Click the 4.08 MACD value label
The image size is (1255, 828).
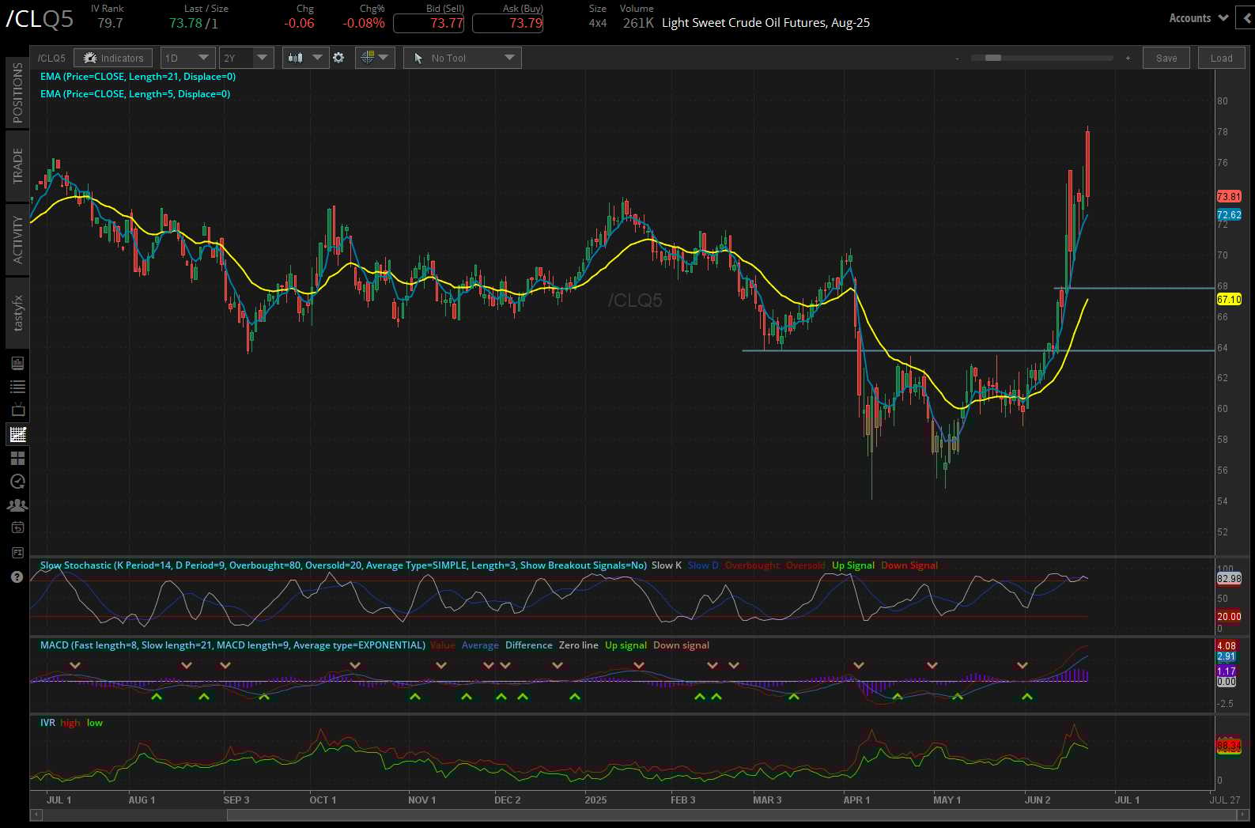tap(1227, 646)
